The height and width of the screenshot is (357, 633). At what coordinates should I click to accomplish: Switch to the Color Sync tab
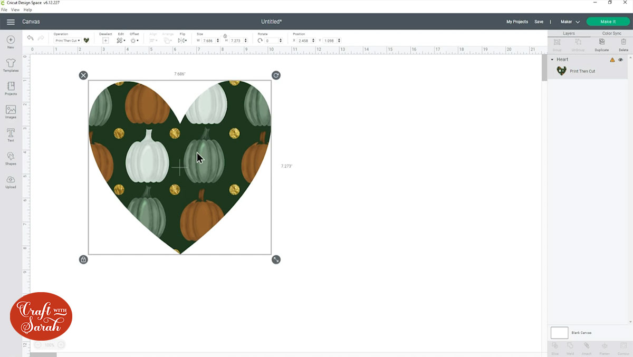click(x=611, y=33)
